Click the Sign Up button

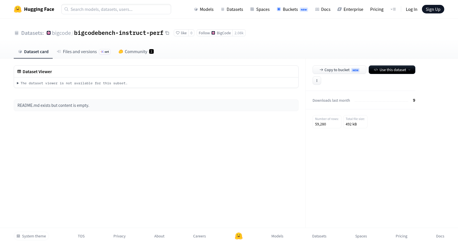pos(433,9)
